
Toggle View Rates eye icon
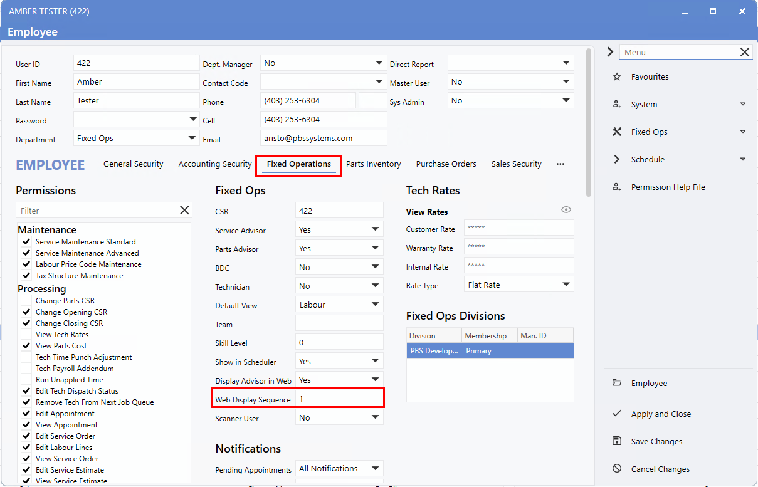(566, 210)
